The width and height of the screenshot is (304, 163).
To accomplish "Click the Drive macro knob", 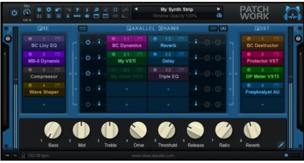I will (x=138, y=130).
